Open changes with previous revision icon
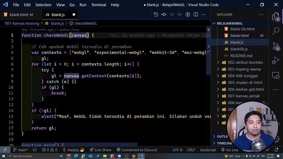 tap(164, 15)
